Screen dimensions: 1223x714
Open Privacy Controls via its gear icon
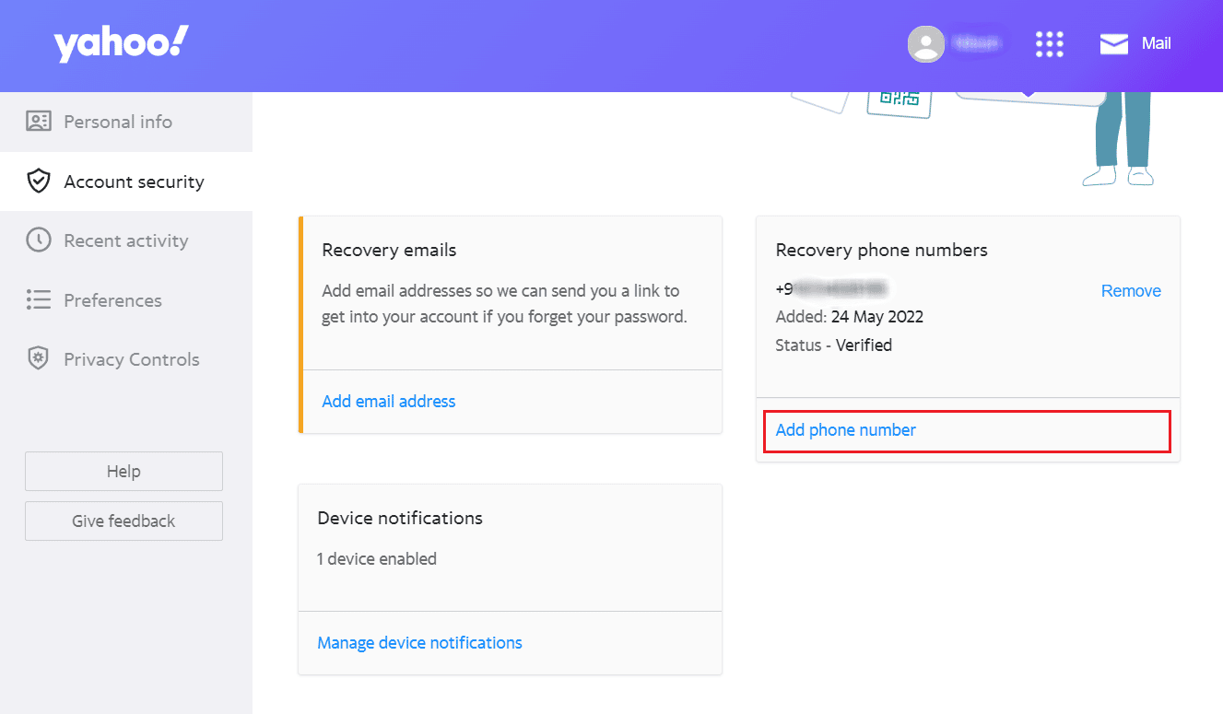coord(39,358)
